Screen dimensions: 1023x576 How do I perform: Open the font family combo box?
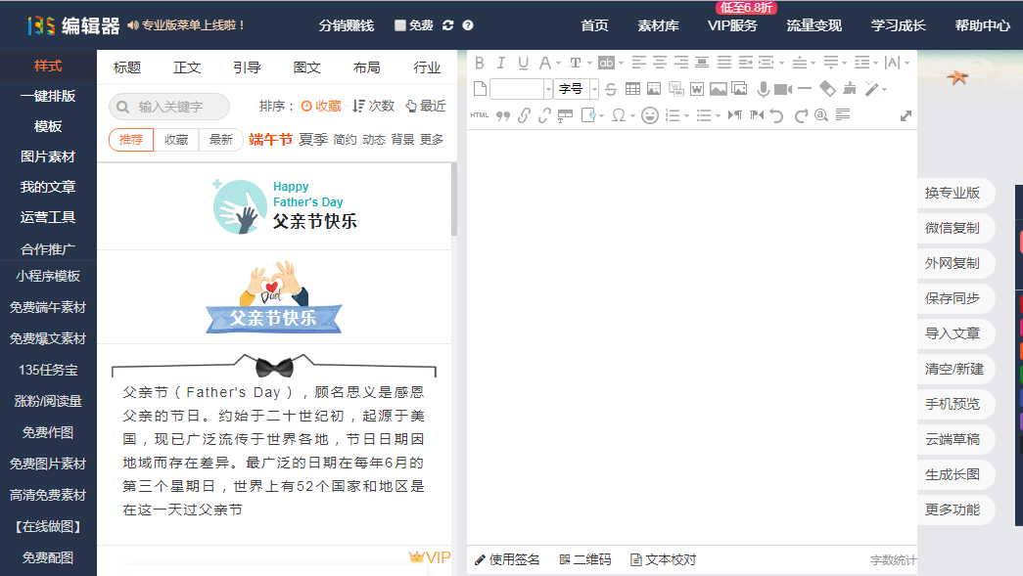point(521,89)
